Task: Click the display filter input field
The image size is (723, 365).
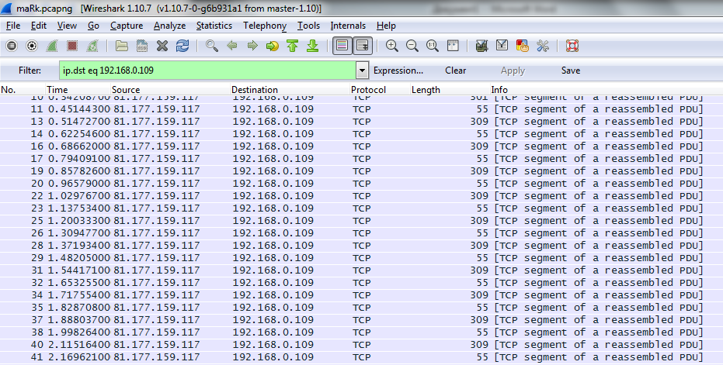Action: [207, 71]
